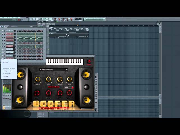Click the Woofer Release envelope knob
Viewport: 180px width, 135px height.
69,93
